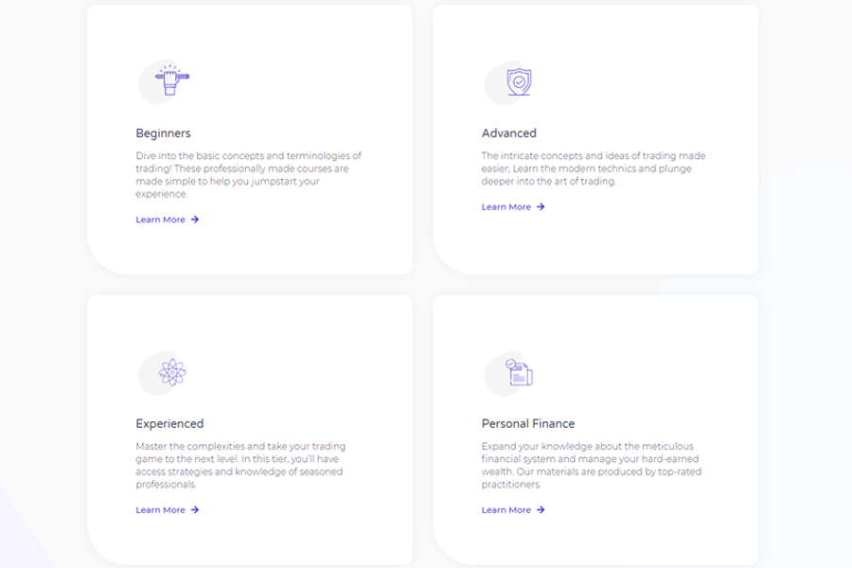Click the Experienced atom icon
Screen dimensions: 852x568
click(x=171, y=372)
